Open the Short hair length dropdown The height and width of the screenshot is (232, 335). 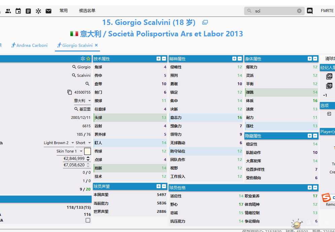pyautogui.click(x=83, y=143)
